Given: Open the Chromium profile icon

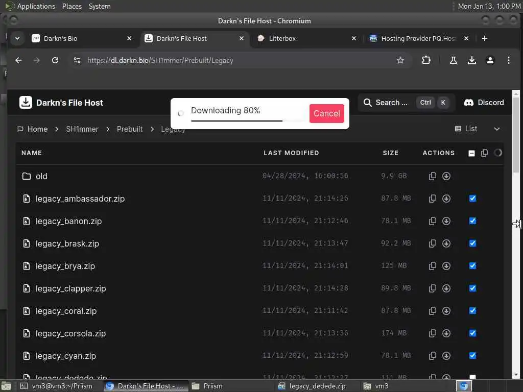Looking at the screenshot, I should click(x=490, y=60).
